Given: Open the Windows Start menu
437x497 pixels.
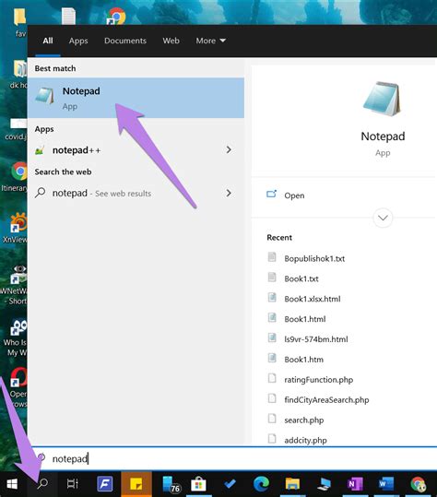Looking at the screenshot, I should tap(12, 484).
